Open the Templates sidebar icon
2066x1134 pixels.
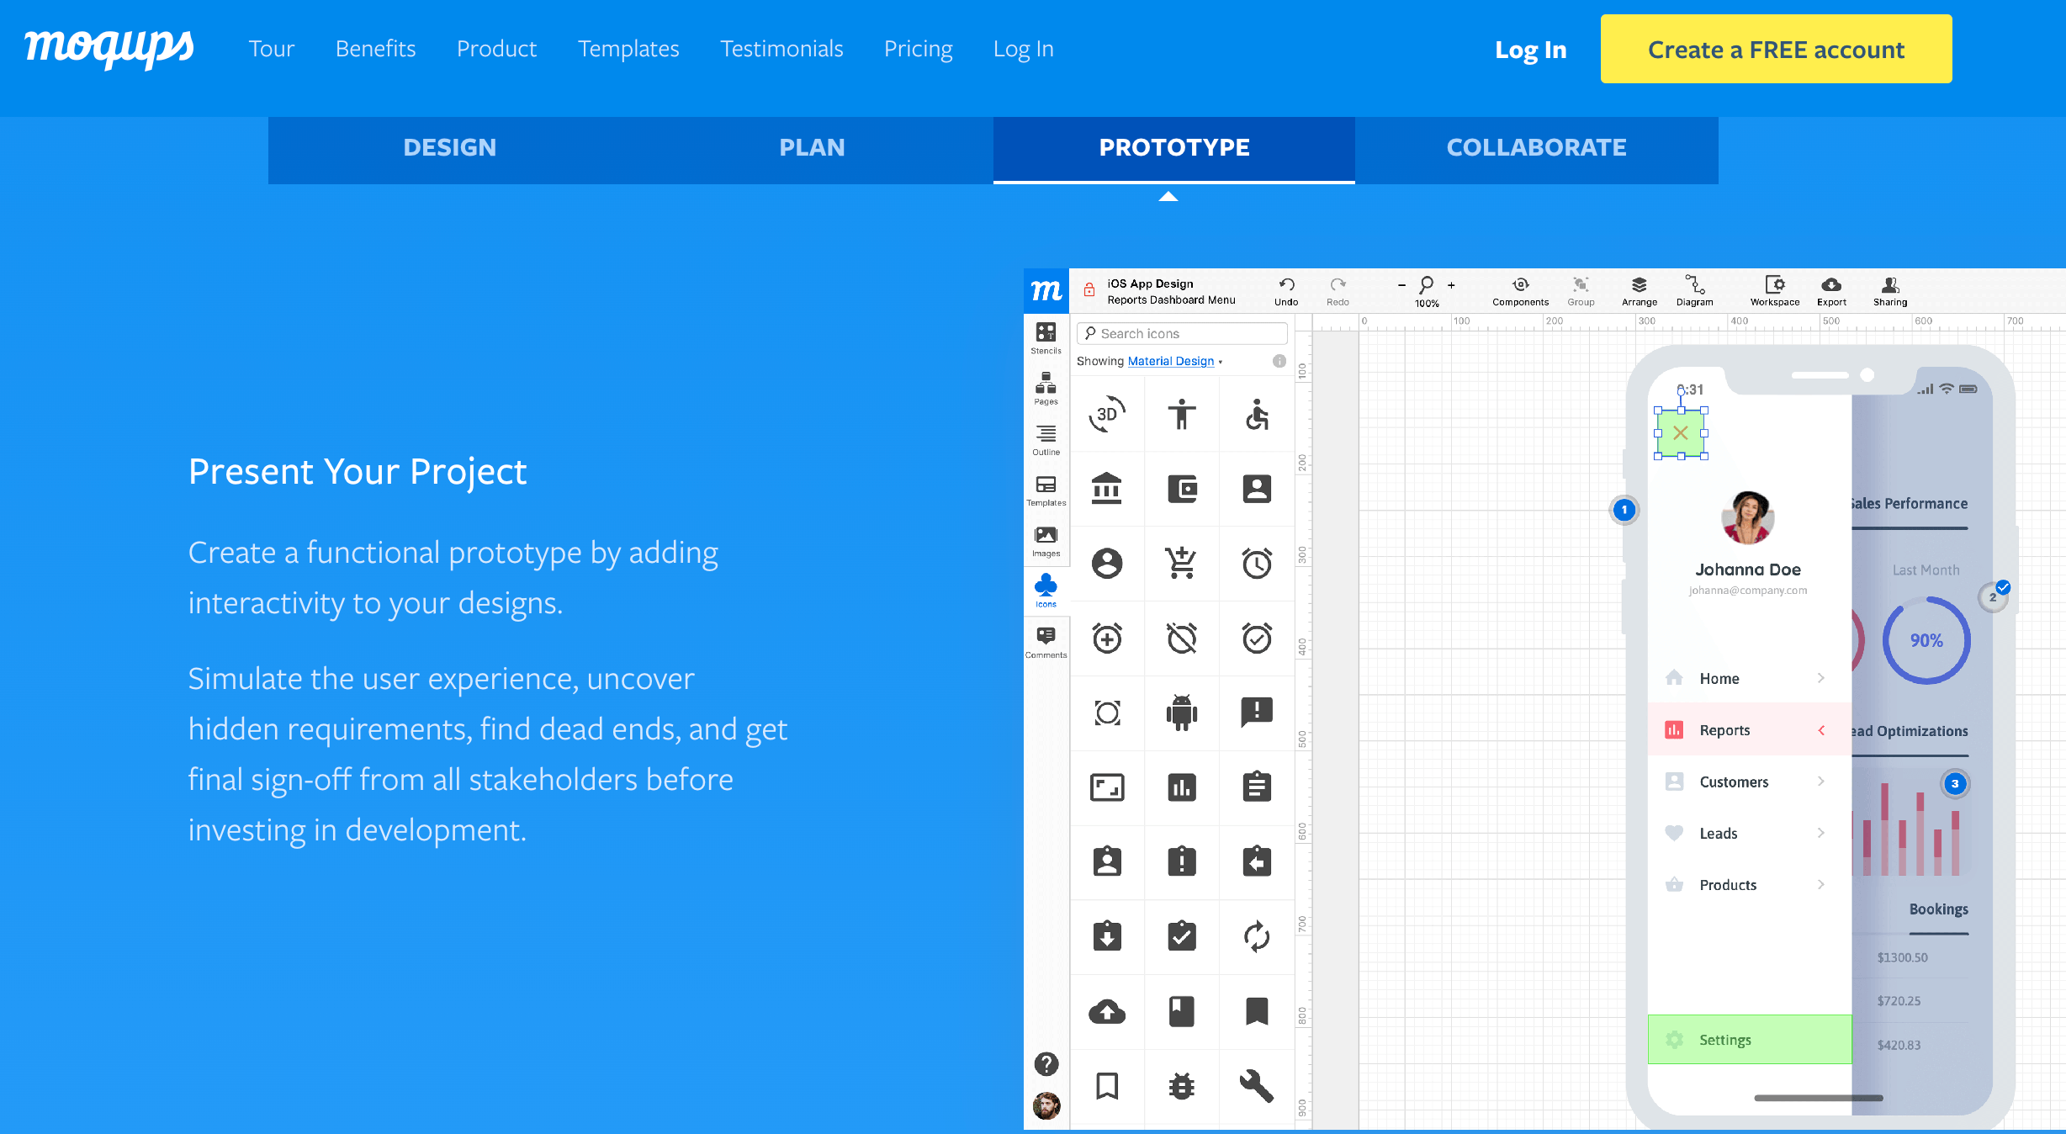click(1046, 490)
